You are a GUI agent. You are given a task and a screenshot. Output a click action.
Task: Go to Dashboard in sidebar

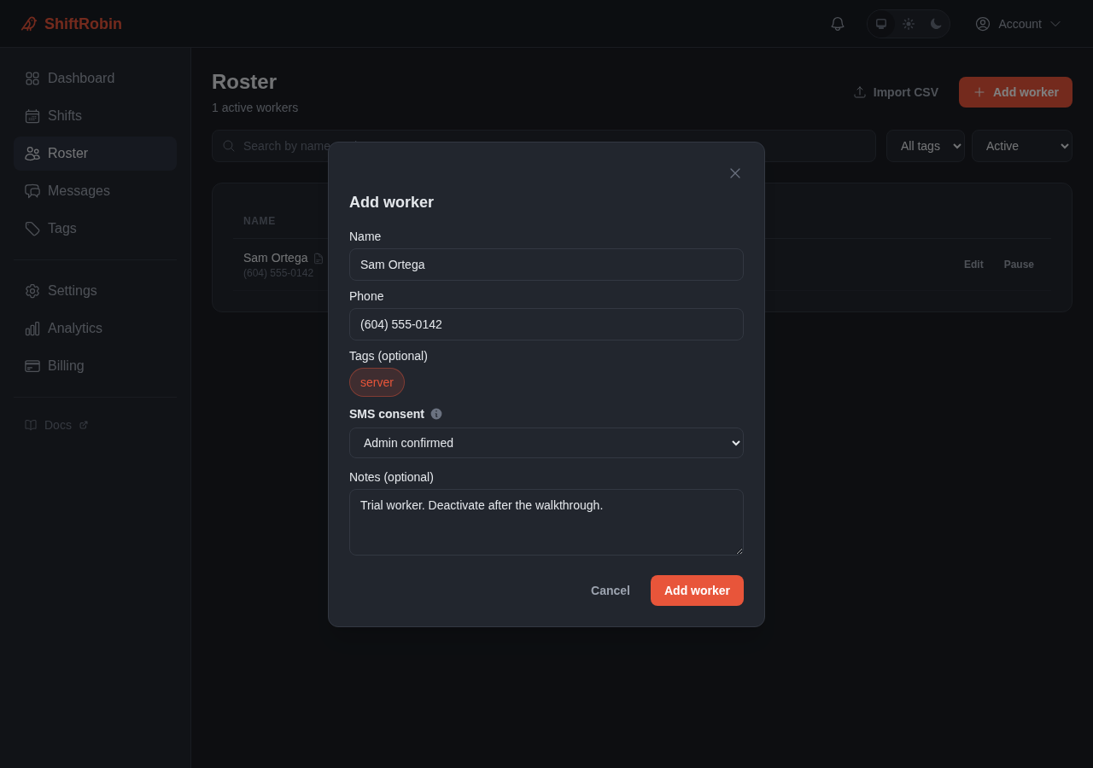[x=95, y=79]
